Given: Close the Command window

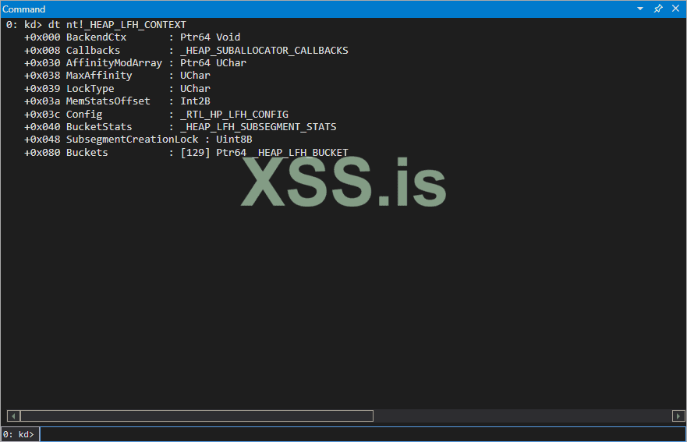Looking at the screenshot, I should [x=675, y=9].
